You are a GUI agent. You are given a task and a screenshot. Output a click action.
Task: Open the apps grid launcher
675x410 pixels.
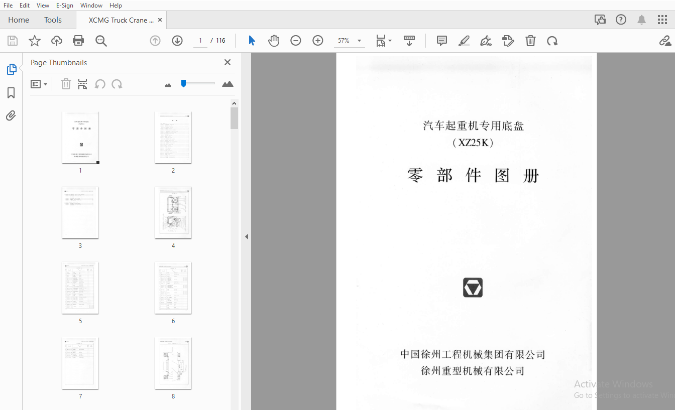click(x=662, y=20)
